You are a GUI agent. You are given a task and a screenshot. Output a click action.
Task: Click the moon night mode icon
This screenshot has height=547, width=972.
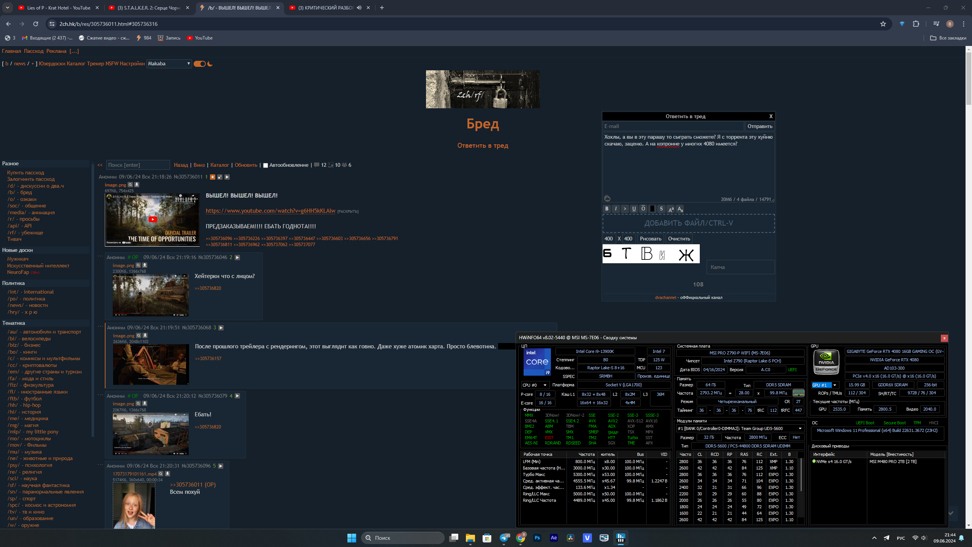click(x=210, y=64)
